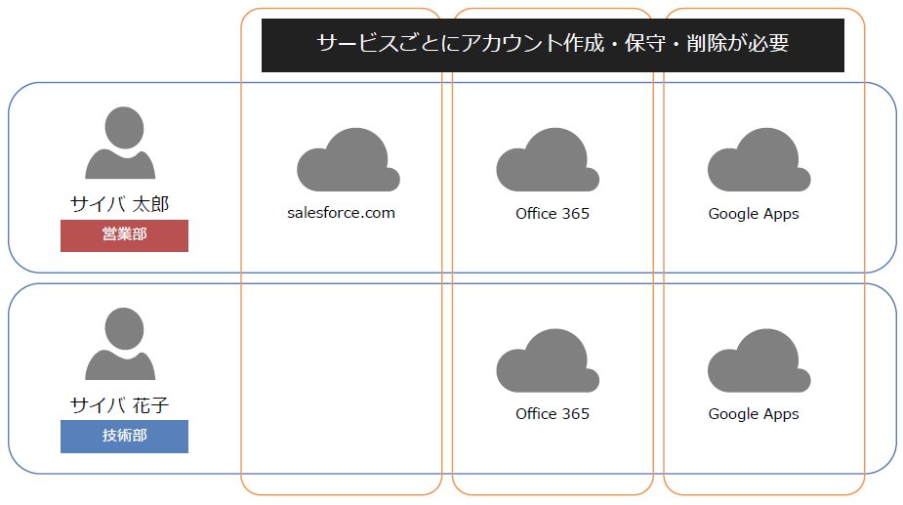
Task: Click the Office 365 cloud in 花子's row
Action: [x=548, y=360]
